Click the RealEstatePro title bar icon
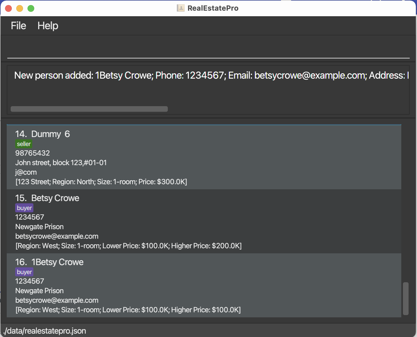This screenshot has height=337, width=417. pyautogui.click(x=181, y=8)
